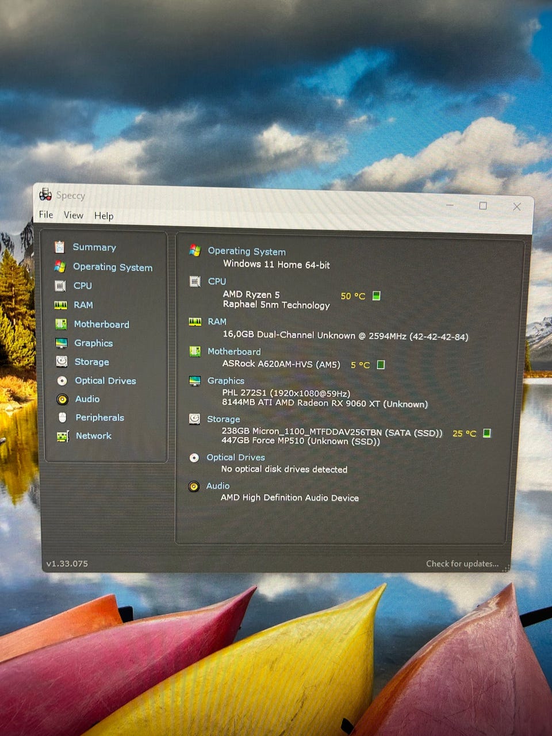Image resolution: width=552 pixels, height=736 pixels.
Task: Click the Network card icon in sidebar
Action: click(63, 436)
